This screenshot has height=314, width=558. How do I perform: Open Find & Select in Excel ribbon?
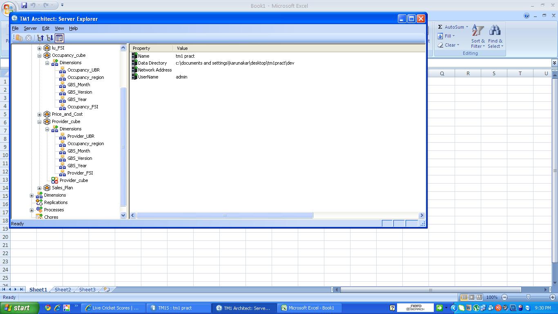click(495, 36)
